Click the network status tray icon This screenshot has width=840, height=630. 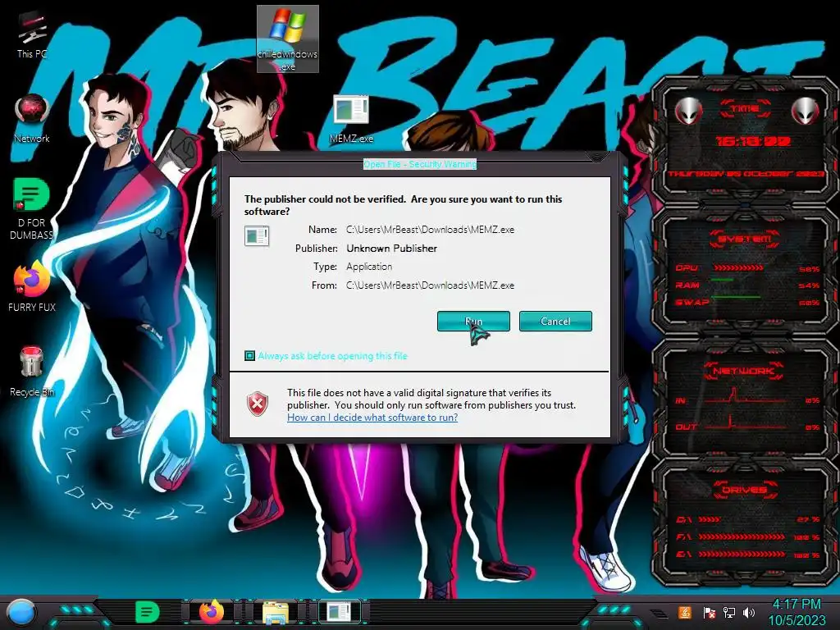pyautogui.click(x=729, y=613)
